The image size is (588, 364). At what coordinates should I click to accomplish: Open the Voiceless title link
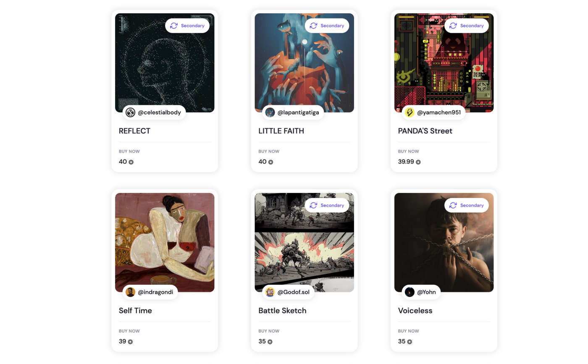(x=415, y=311)
